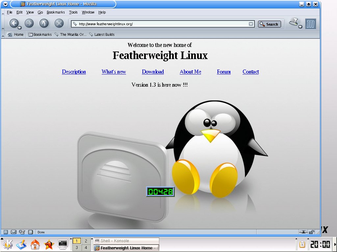Open Composer from status bar icon
Screen dimensions: 337x252
click(x=22, y=232)
